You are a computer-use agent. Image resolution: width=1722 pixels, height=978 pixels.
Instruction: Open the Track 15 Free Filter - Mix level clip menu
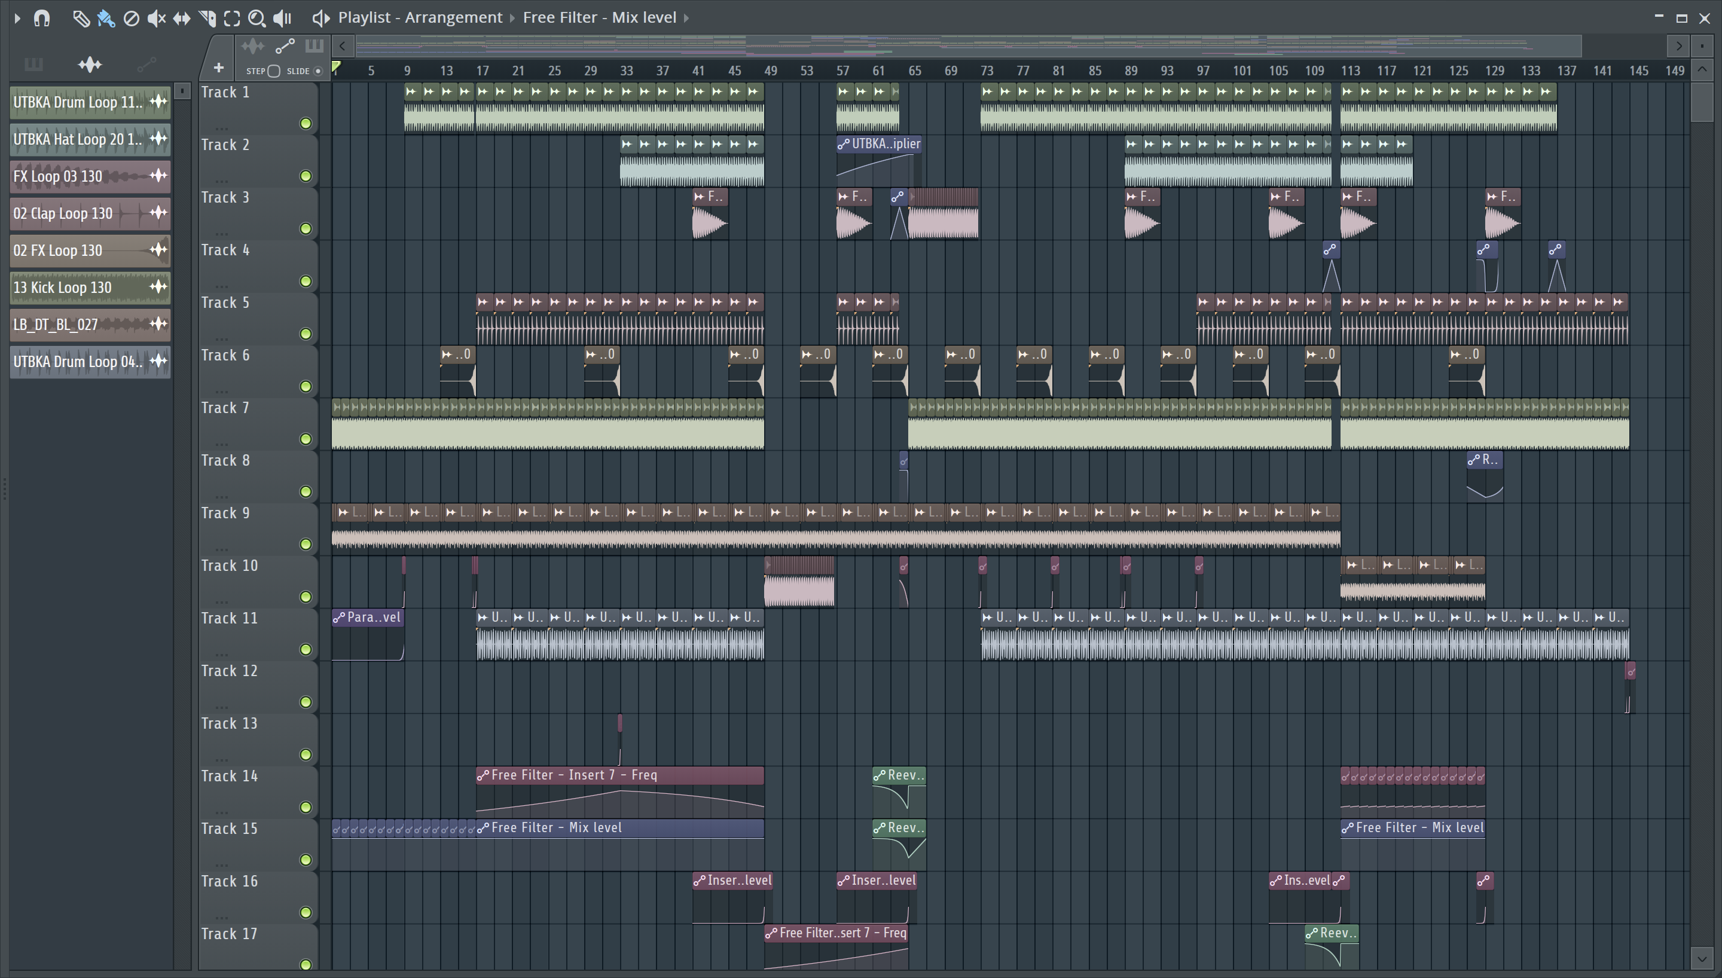(x=483, y=828)
